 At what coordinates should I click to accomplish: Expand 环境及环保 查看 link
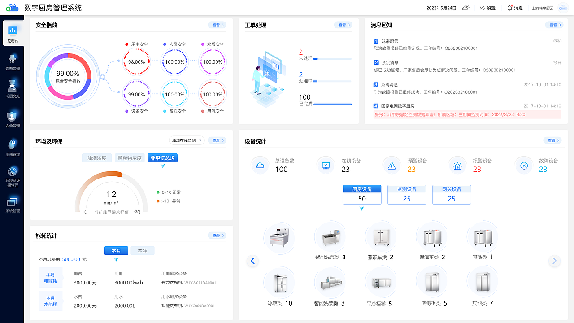(x=217, y=140)
